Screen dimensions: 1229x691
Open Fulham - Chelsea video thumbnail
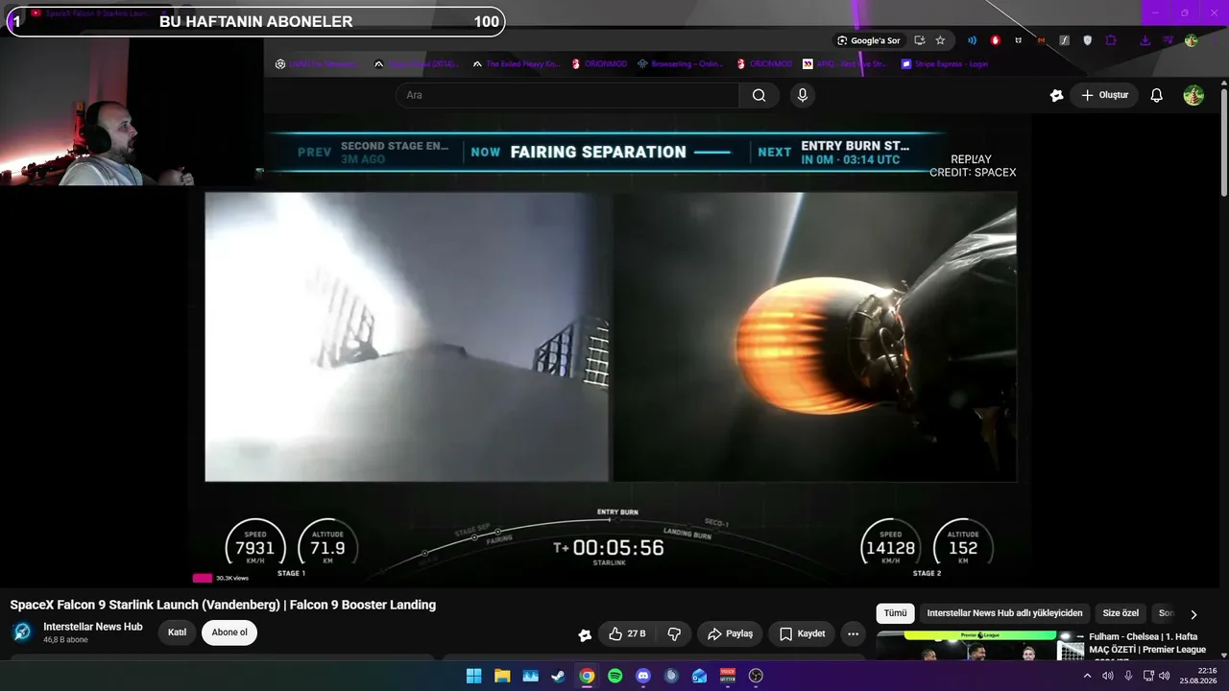click(979, 646)
